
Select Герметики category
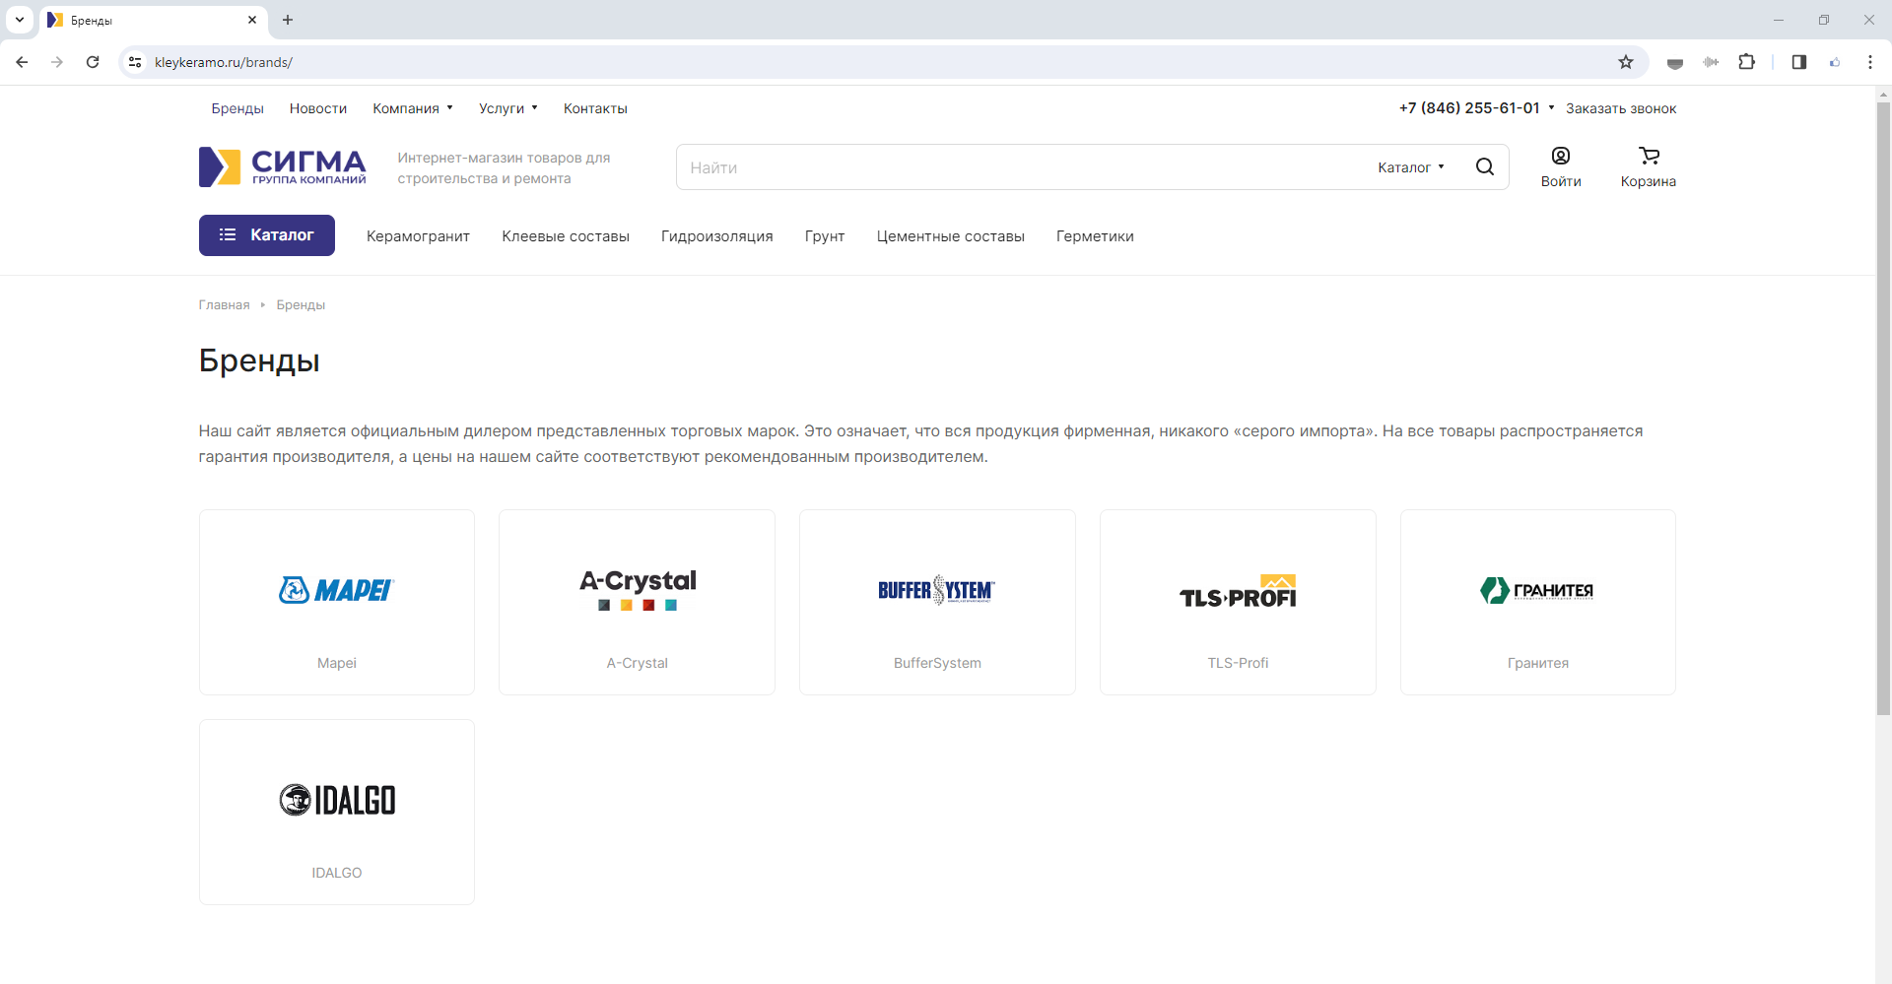click(x=1095, y=236)
